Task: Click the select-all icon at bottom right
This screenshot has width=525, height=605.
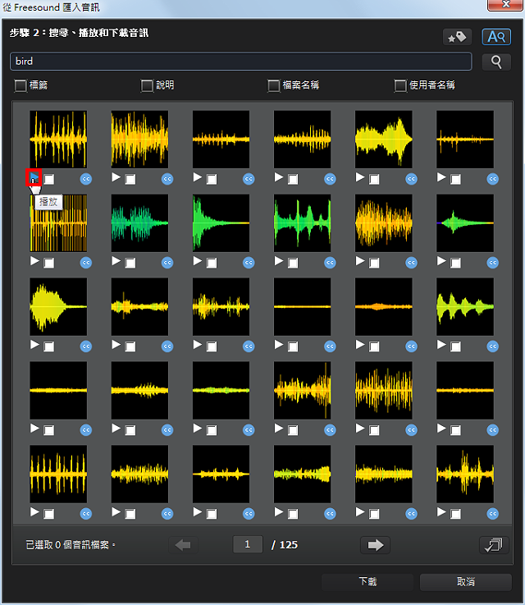Action: tap(494, 545)
